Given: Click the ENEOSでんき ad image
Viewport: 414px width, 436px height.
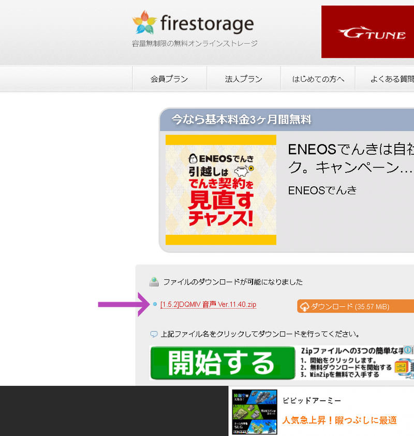Looking at the screenshot, I should click(x=221, y=190).
